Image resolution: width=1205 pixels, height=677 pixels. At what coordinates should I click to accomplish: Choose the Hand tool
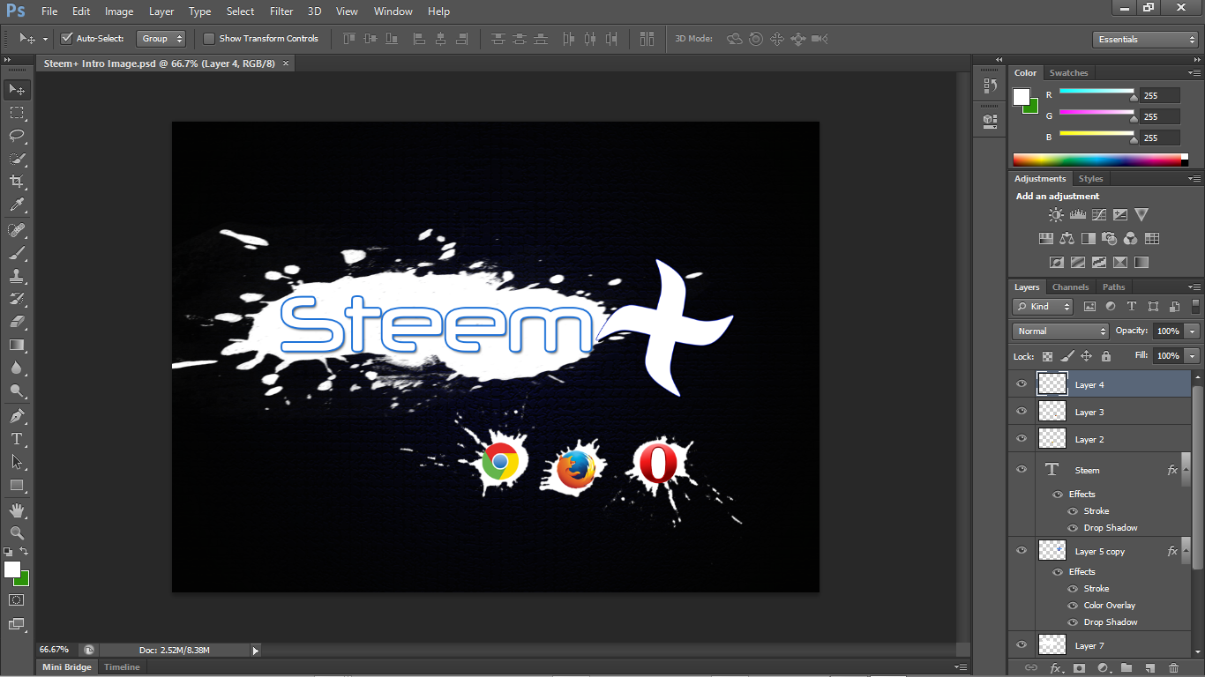click(x=17, y=510)
